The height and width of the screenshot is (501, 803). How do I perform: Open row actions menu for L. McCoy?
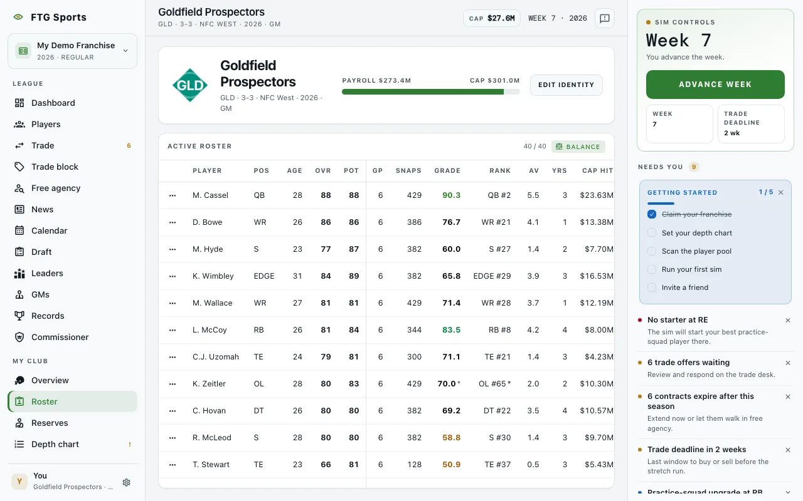(x=173, y=330)
